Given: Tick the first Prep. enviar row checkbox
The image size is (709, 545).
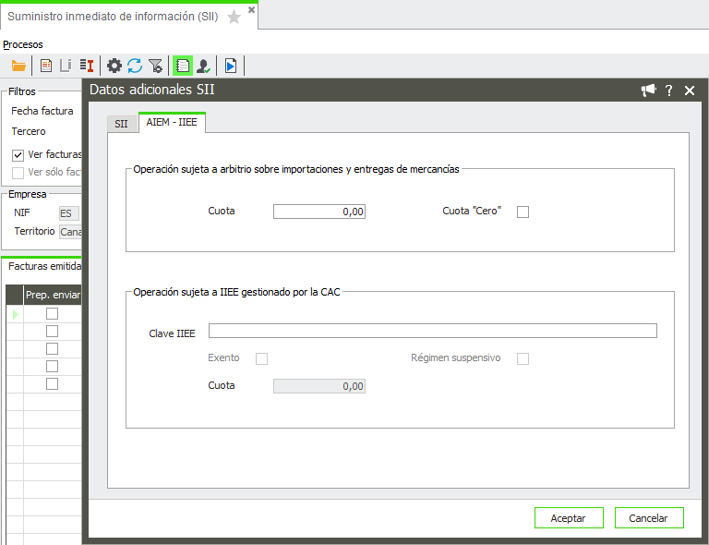Looking at the screenshot, I should pos(53,314).
